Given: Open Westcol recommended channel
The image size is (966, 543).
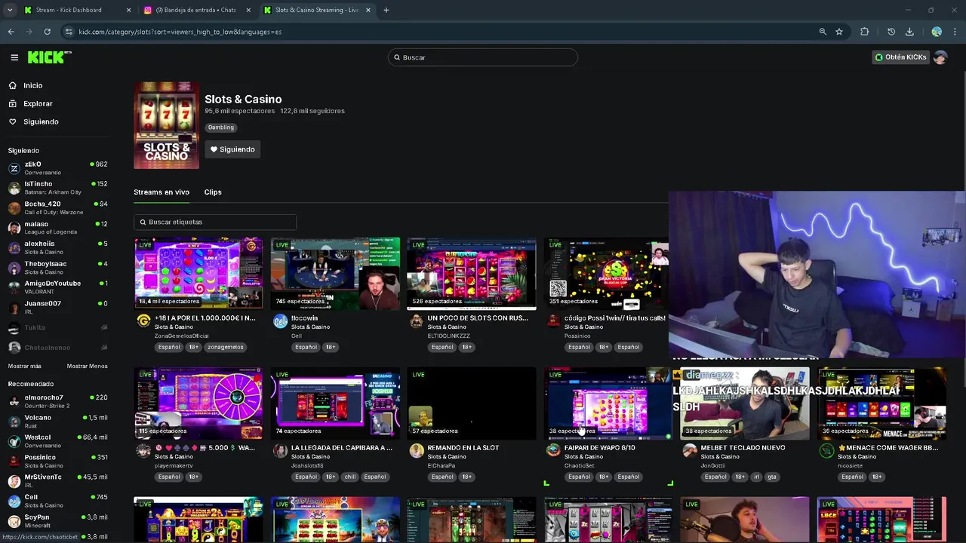Looking at the screenshot, I should 57,441.
